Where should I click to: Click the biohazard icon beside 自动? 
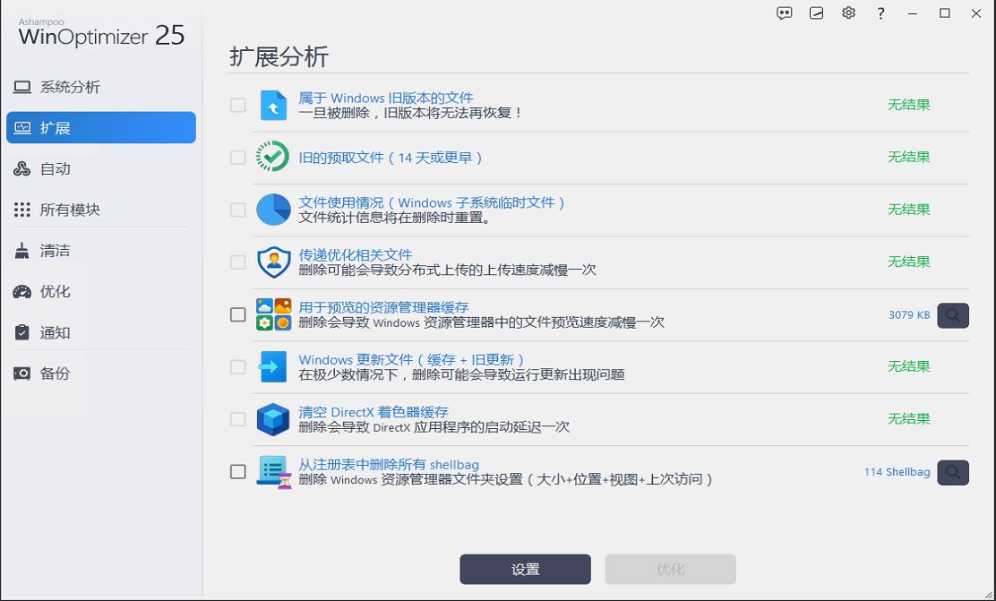point(22,169)
